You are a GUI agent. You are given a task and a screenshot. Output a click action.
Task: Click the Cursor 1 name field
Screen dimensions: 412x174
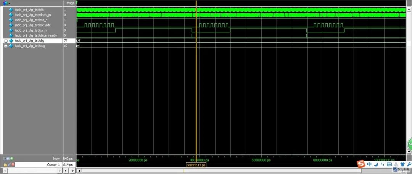point(39,164)
